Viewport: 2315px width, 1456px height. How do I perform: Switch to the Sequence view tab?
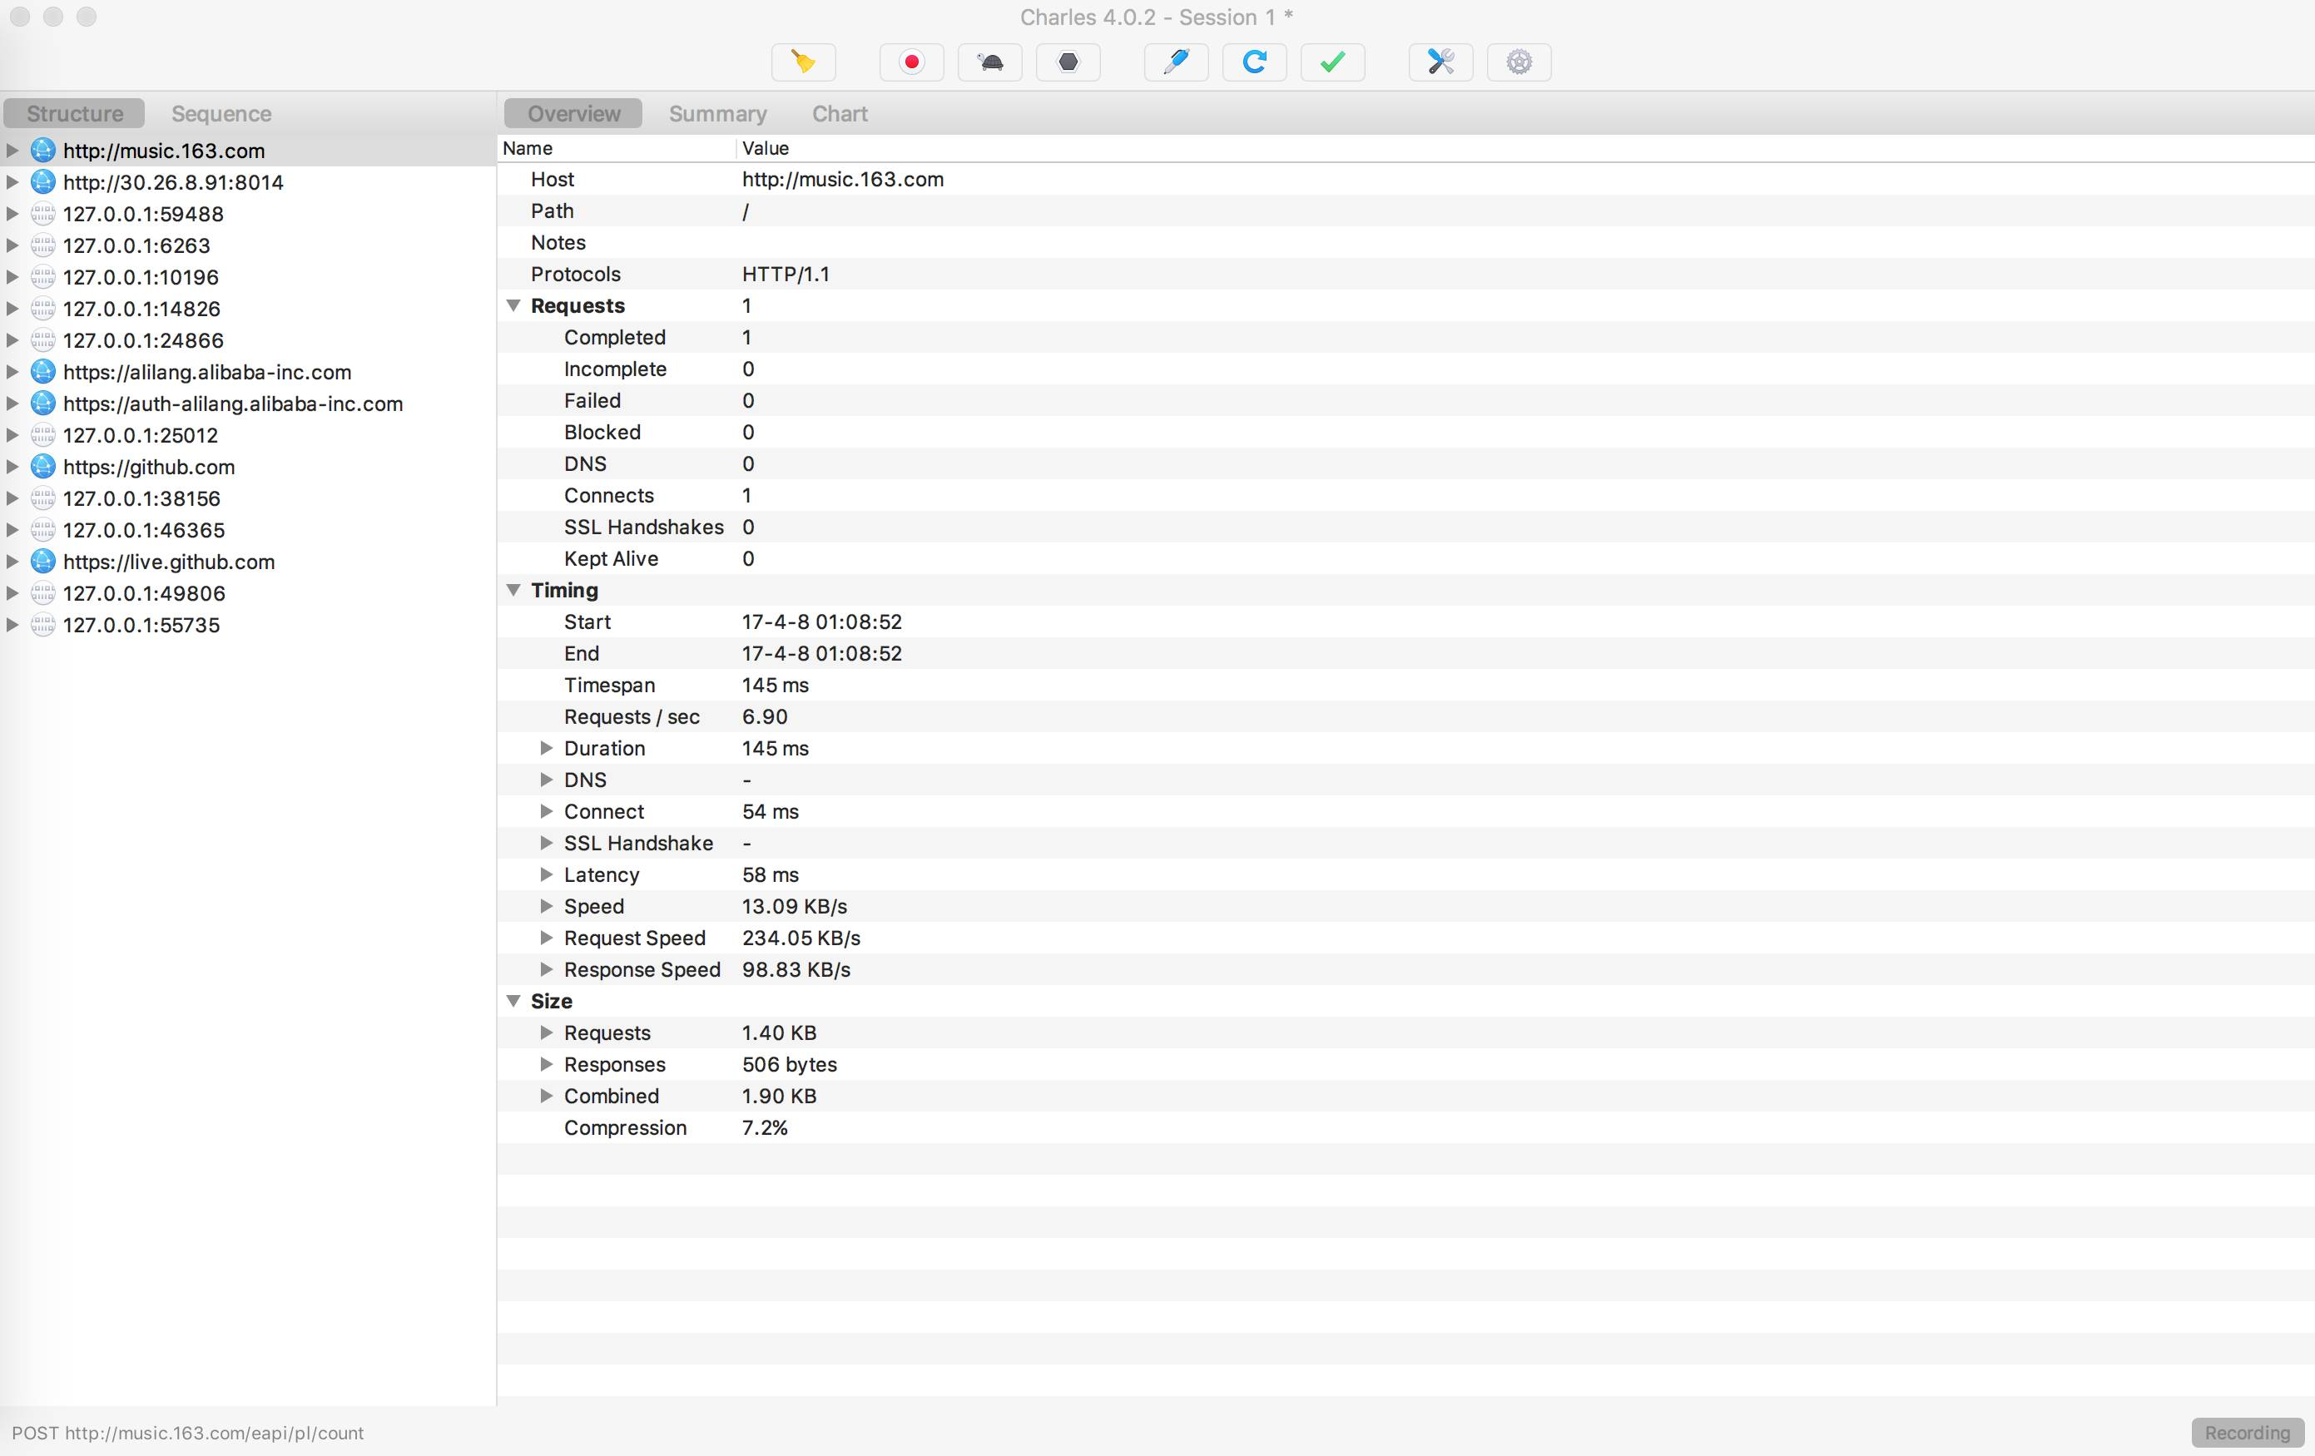[221, 113]
